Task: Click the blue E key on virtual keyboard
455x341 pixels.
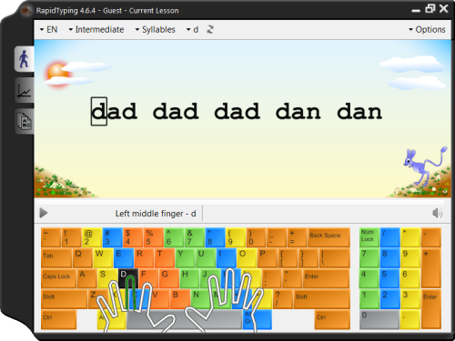Action: click(124, 258)
